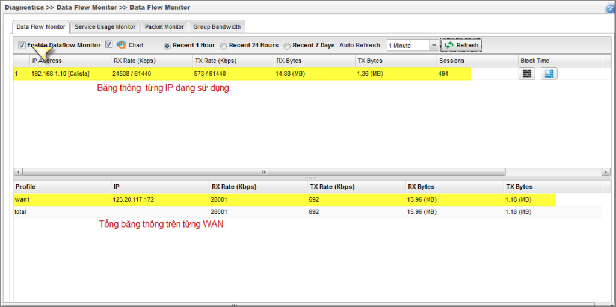
Task: Click the help question mark icon
Action: [609, 8]
